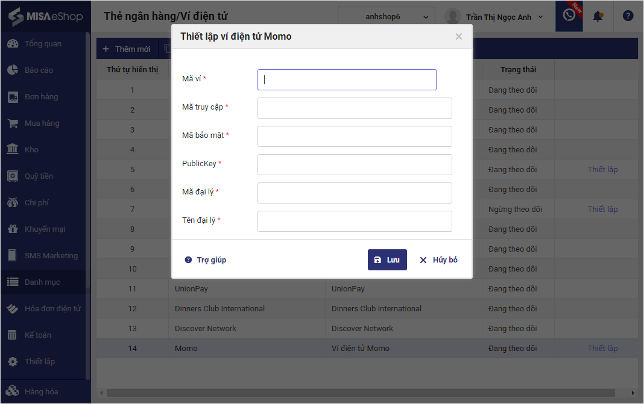Open the Đơn hàng menu item
Viewport: 644px width, 404px height.
point(43,97)
